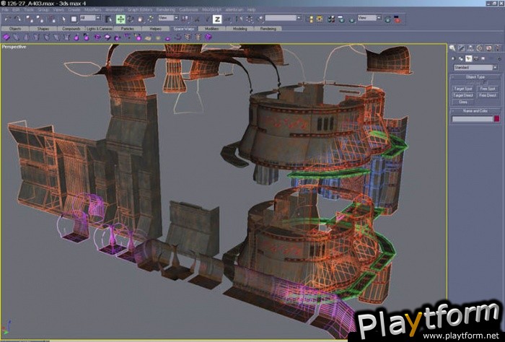This screenshot has width=505, height=342.
Task: Click the Free Direct light button
Action: 487,95
